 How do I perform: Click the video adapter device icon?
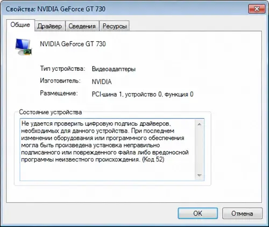click(24, 47)
